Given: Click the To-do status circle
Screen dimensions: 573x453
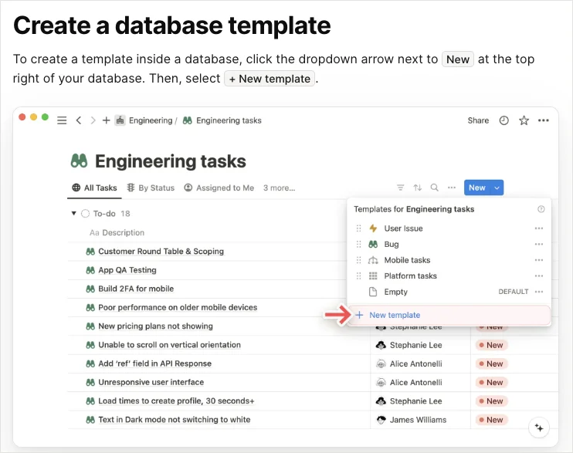Looking at the screenshot, I should click(x=85, y=213).
